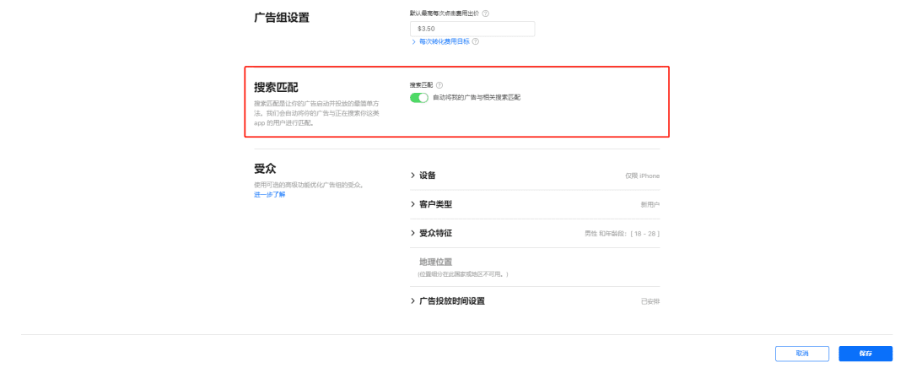The height and width of the screenshot is (373, 911).
Task: Click the 已安排 schedule status text
Action: point(650,302)
